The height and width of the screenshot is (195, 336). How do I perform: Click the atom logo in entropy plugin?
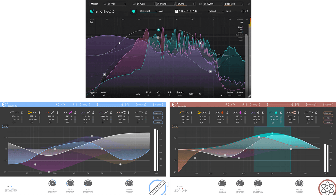[x=327, y=187]
